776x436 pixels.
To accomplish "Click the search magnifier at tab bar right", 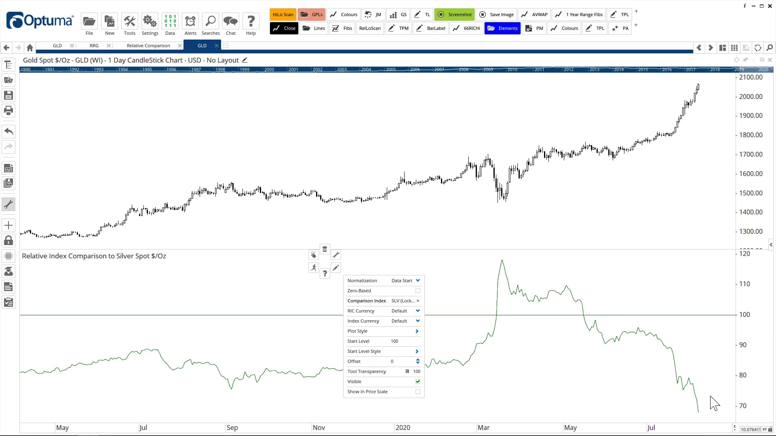I will (770, 48).
